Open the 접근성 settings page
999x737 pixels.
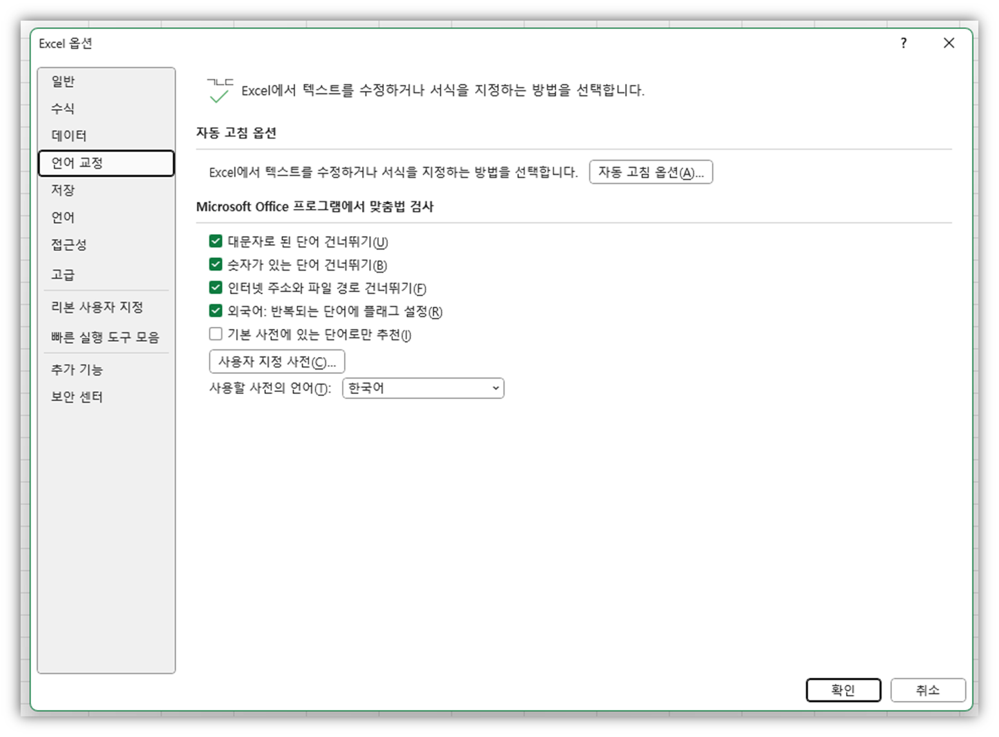point(67,244)
